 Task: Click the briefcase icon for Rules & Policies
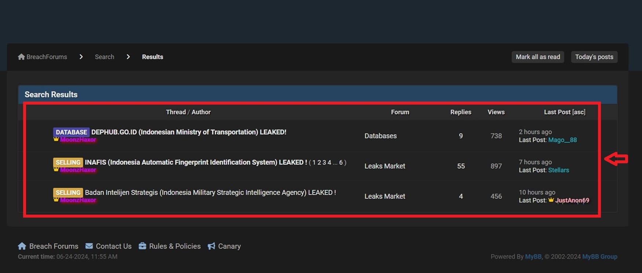(142, 246)
